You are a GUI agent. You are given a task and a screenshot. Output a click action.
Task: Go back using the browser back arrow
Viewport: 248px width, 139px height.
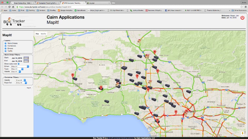pyautogui.click(x=2, y=7)
